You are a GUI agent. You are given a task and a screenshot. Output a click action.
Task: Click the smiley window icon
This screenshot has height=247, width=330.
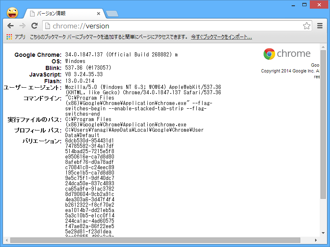(12, 12)
